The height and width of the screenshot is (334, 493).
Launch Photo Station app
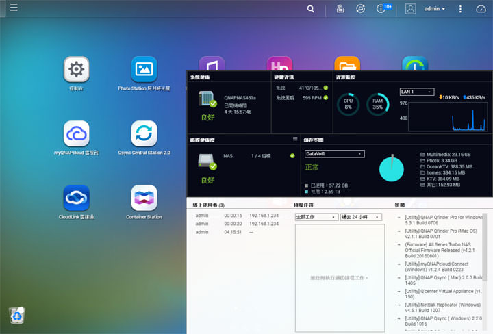(x=144, y=69)
